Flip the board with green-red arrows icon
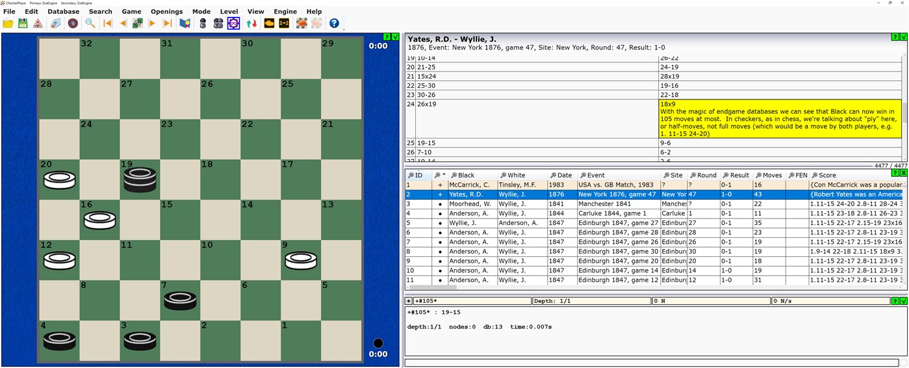 [251, 23]
